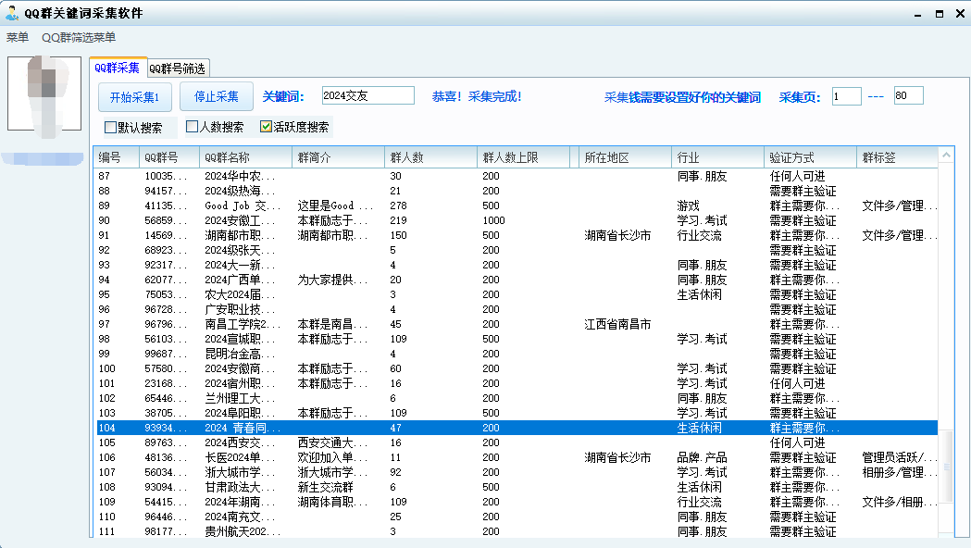Click 278 member count in row 89
This screenshot has width=971, height=548.
click(x=398, y=205)
